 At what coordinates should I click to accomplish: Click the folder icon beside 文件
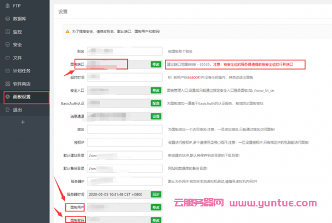pyautogui.click(x=8, y=58)
